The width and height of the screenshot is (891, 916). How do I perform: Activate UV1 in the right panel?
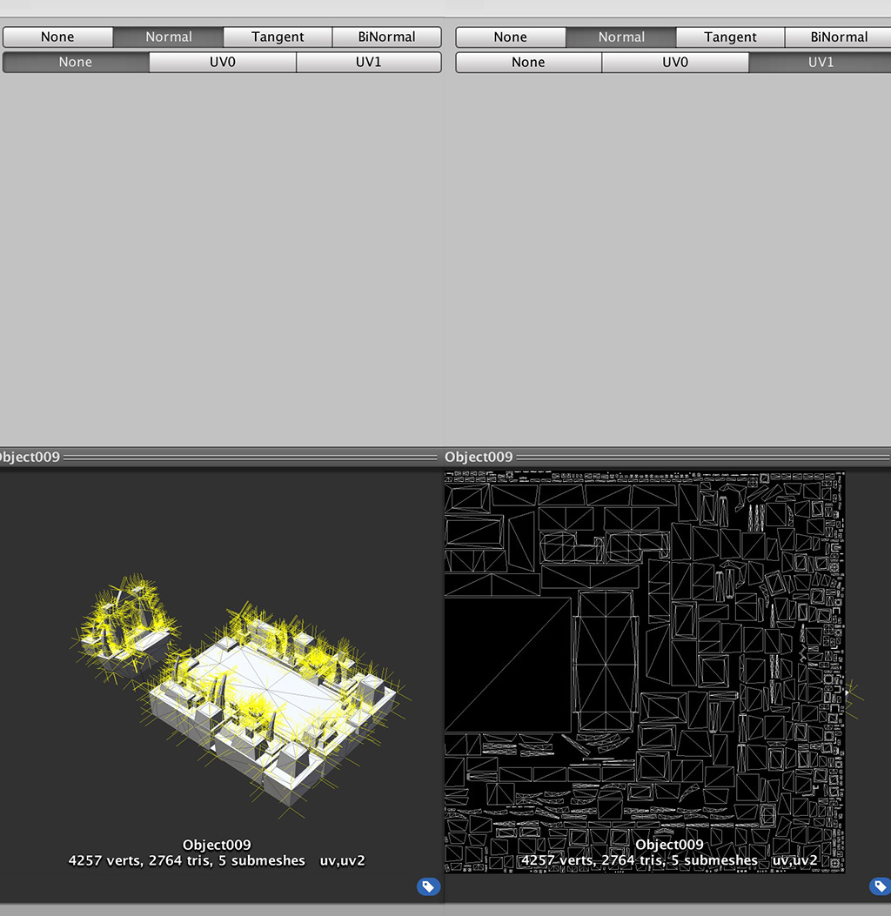click(x=820, y=63)
